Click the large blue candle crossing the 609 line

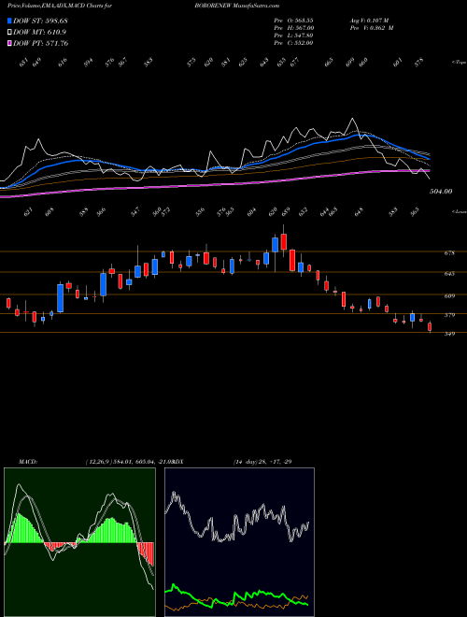coord(61,297)
